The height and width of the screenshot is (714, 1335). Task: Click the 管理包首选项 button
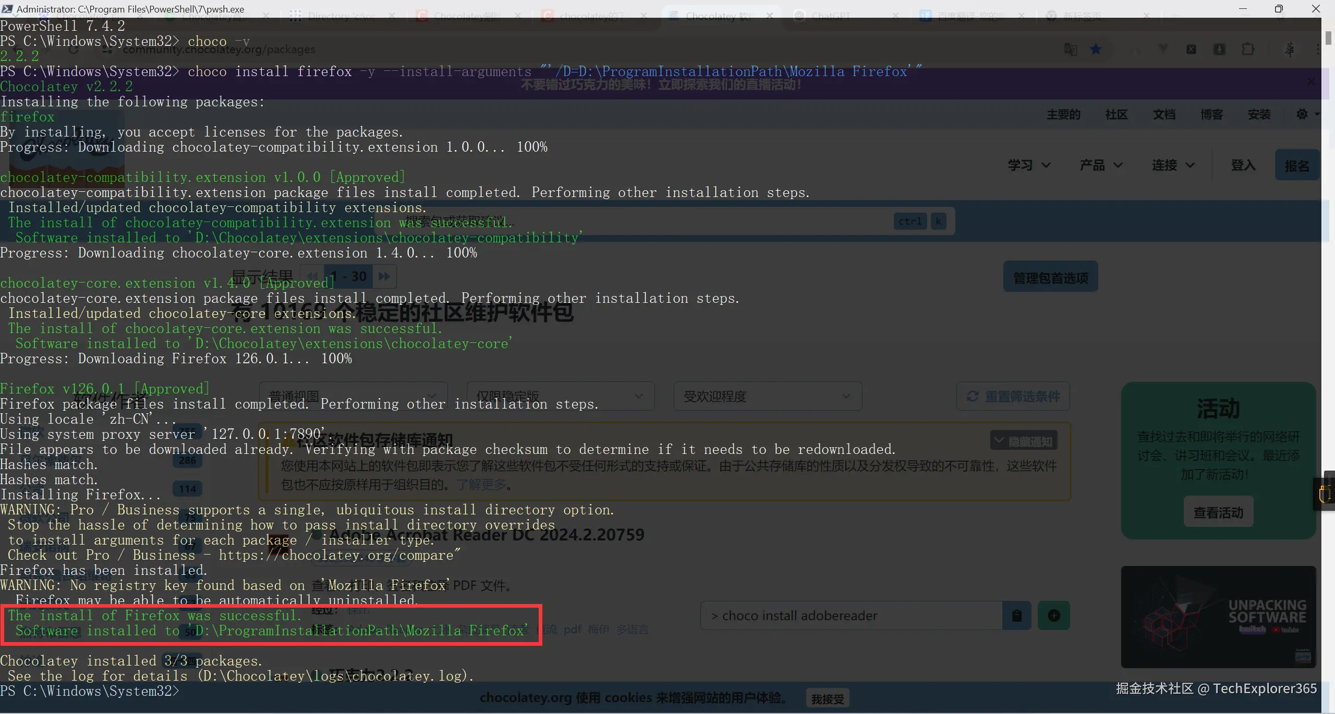[x=1050, y=277]
